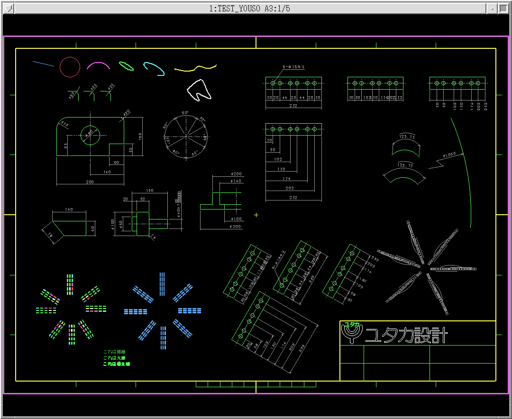512x419 pixels.
Task: Click the 6-φ16キリ hole callout text
Action: coord(293,67)
